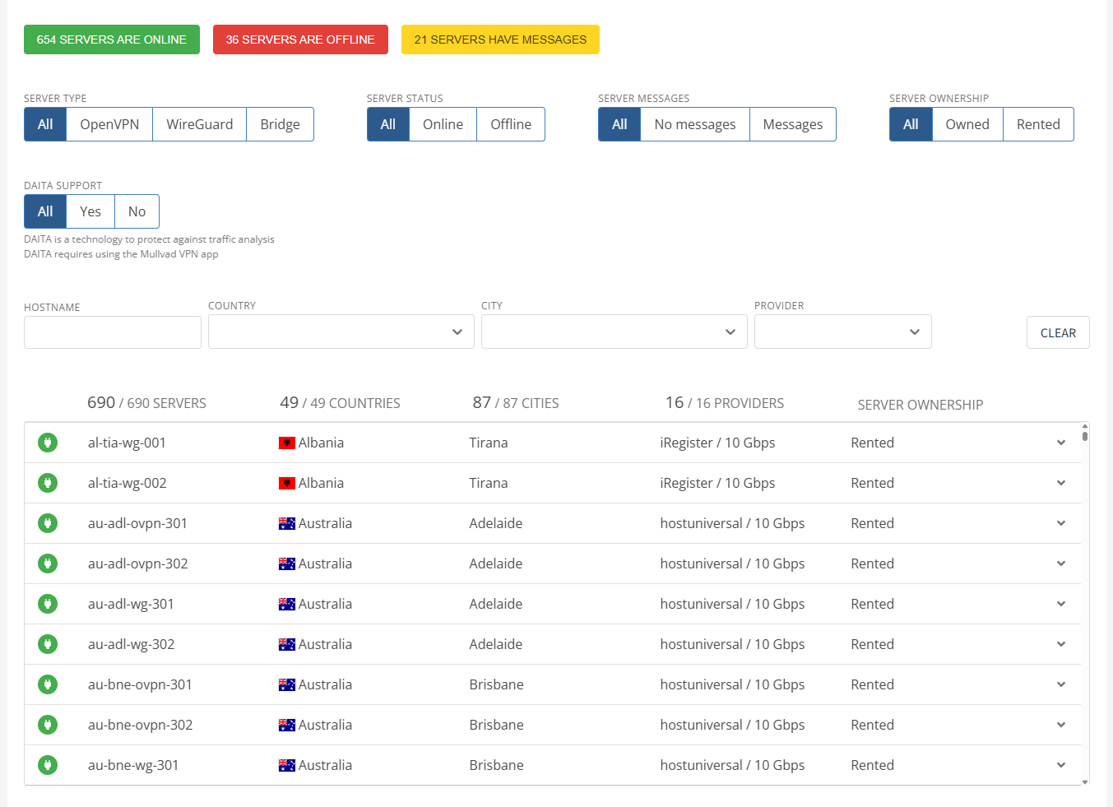Click the Albania flag in the al-tia-wg-002 row
Viewport: 1113px width, 807px height.
pyautogui.click(x=286, y=483)
